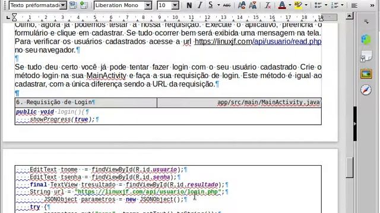Click the 'JSONObject parametros' code line

(x=113, y=199)
